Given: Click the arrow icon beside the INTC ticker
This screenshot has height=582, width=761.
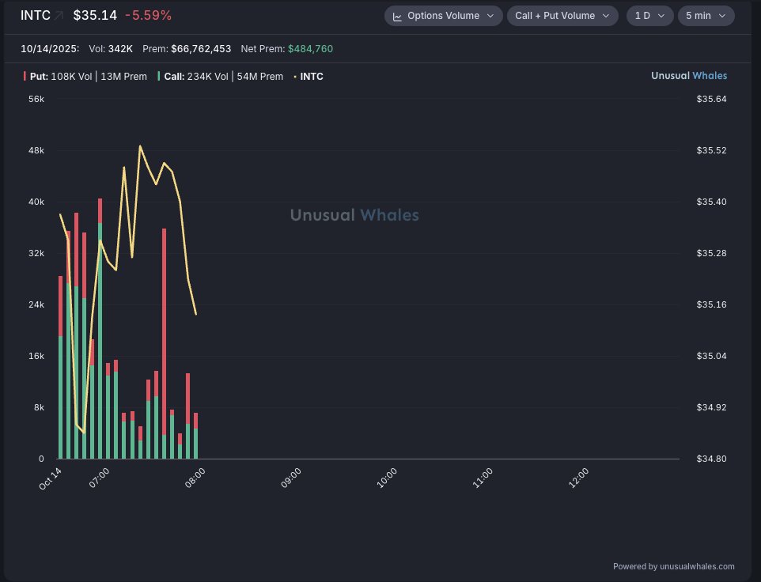Looking at the screenshot, I should point(59,16).
